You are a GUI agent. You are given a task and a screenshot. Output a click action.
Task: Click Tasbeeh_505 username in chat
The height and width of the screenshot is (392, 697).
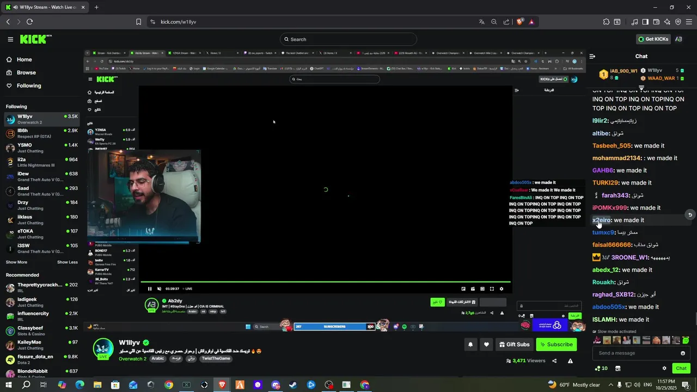tap(612, 145)
